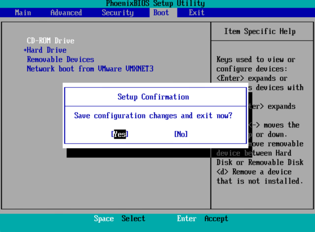
Task: Click '<d> Remove a device' help line
Action: 254,172
